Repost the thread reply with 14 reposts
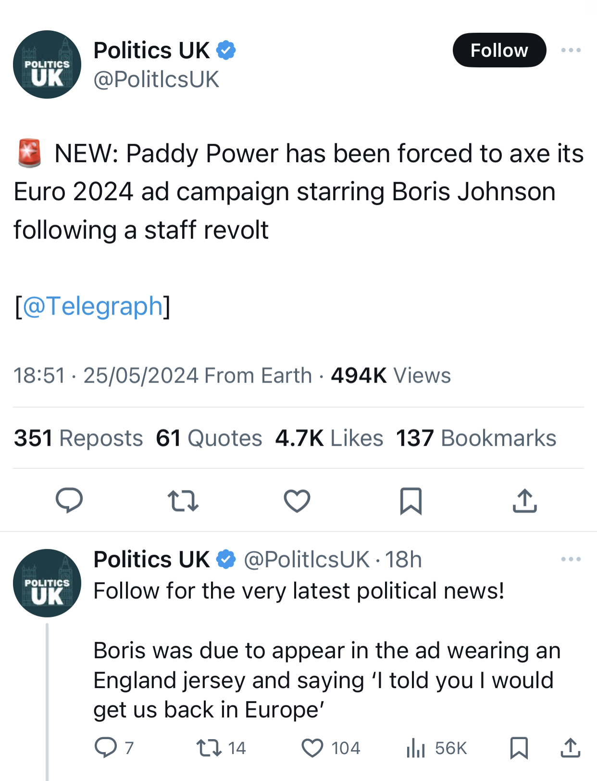 coord(210,748)
